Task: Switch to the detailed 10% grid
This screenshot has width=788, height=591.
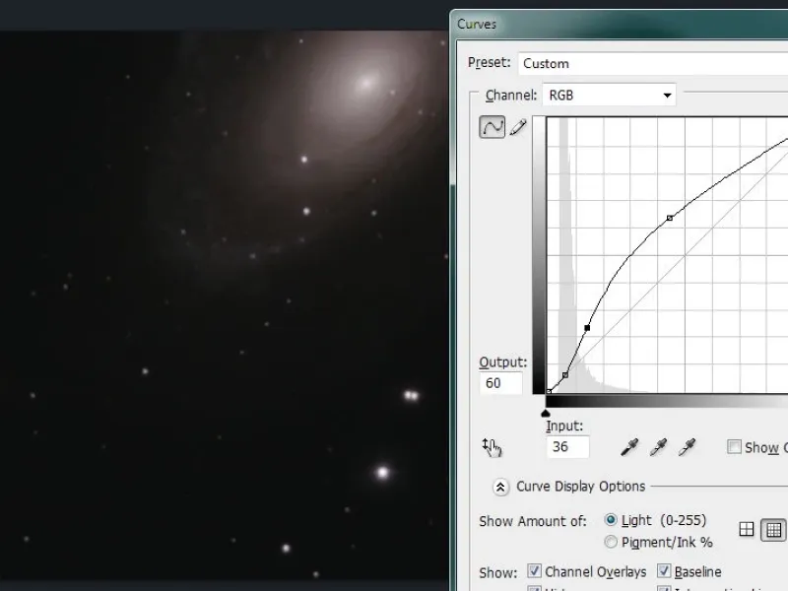Action: pos(774,530)
